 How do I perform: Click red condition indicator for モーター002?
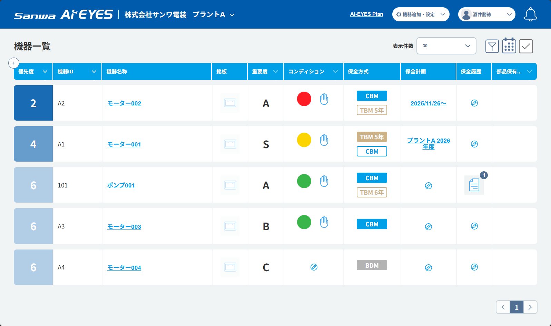pyautogui.click(x=304, y=99)
